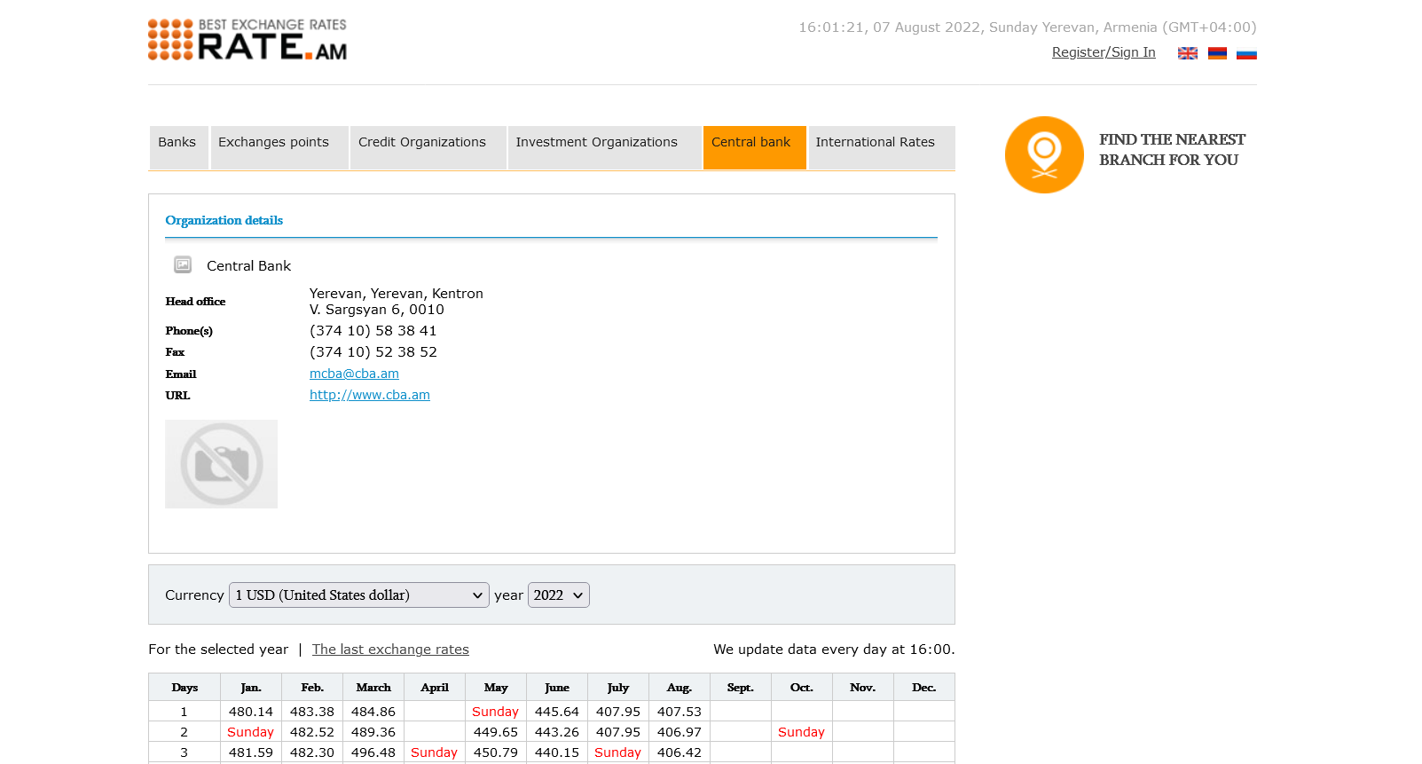Screen dimensions: 1422x764
Task: Click the orange map pin icon
Action: (x=1044, y=154)
